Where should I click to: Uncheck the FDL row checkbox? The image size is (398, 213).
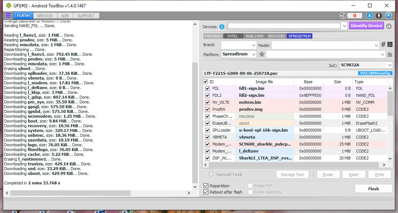point(207,88)
